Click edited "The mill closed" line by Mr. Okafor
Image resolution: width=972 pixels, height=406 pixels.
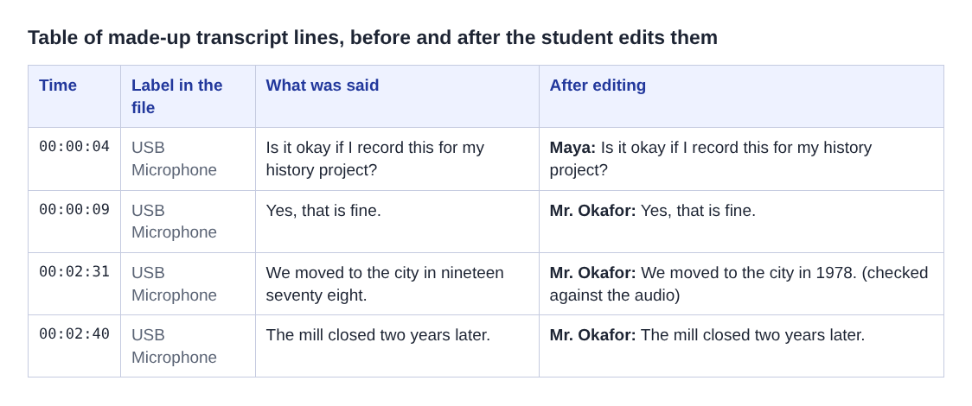(707, 335)
